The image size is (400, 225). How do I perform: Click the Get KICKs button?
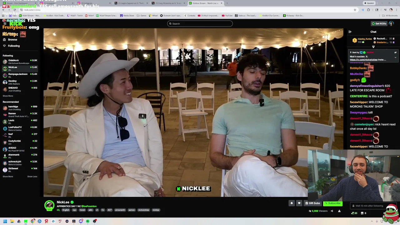pos(379,23)
